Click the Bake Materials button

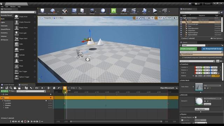click(202, 109)
